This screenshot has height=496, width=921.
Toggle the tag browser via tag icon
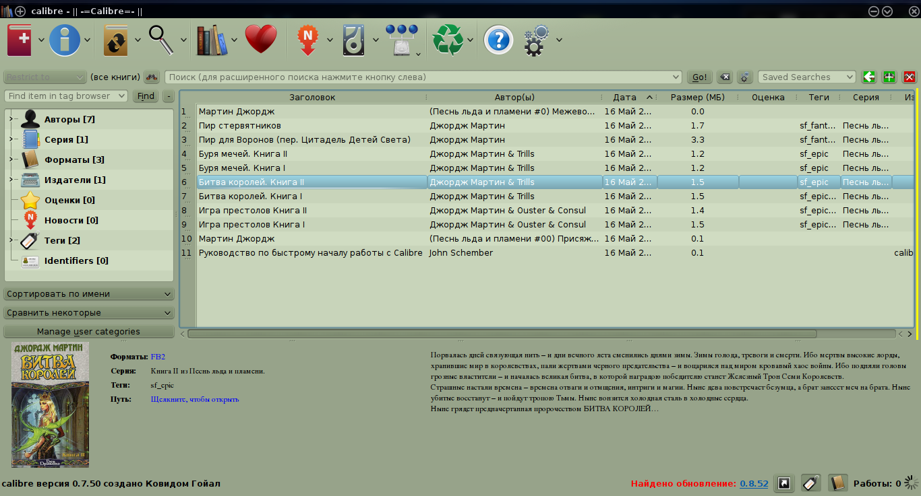click(x=811, y=483)
